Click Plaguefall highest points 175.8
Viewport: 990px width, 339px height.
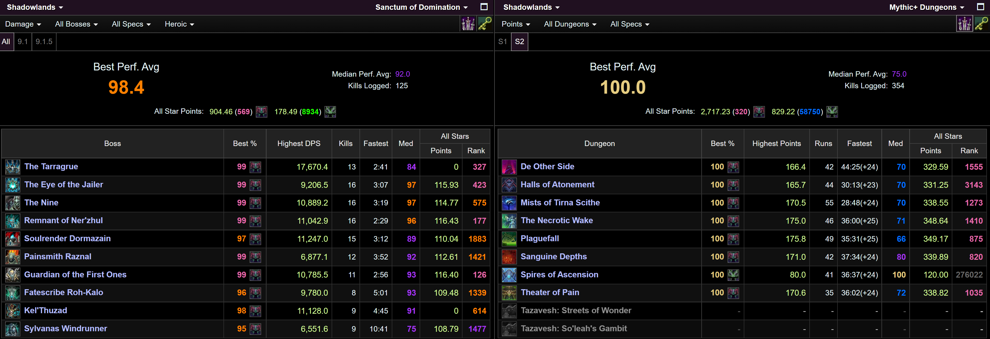pos(796,239)
